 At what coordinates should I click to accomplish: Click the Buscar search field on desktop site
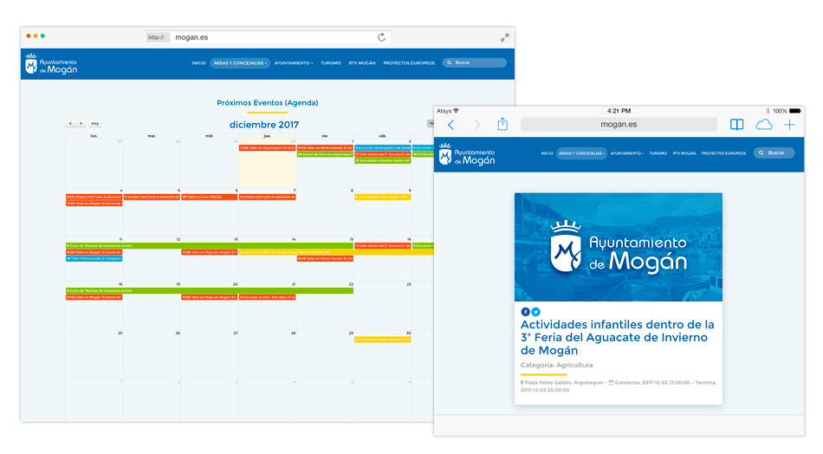click(475, 63)
